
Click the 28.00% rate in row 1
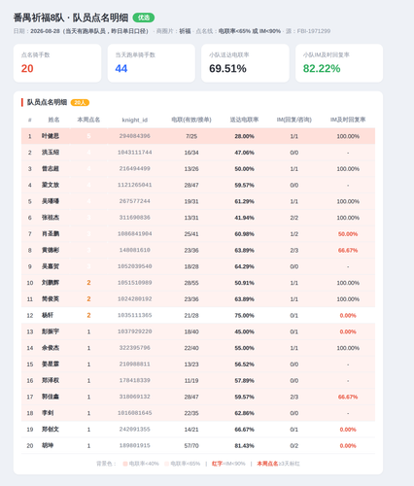click(244, 136)
